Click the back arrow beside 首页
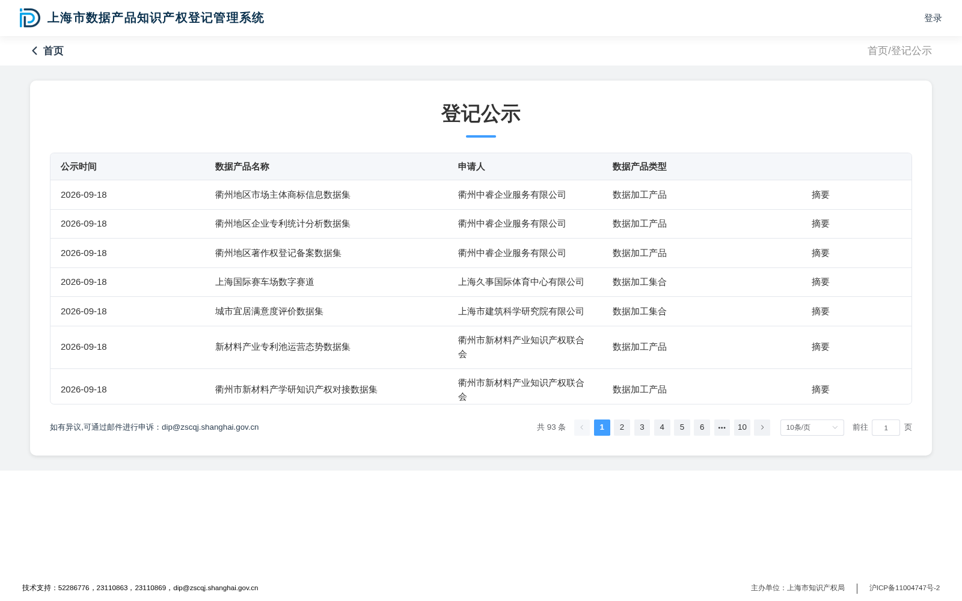This screenshot has height=601, width=962. tap(35, 51)
